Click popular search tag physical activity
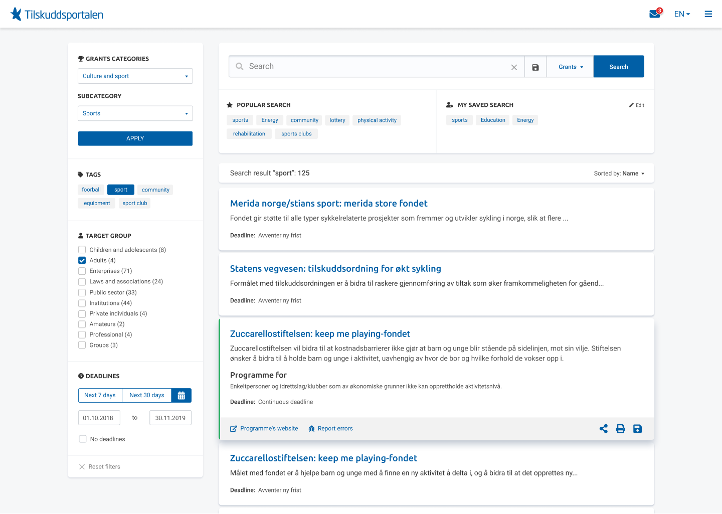 (377, 120)
